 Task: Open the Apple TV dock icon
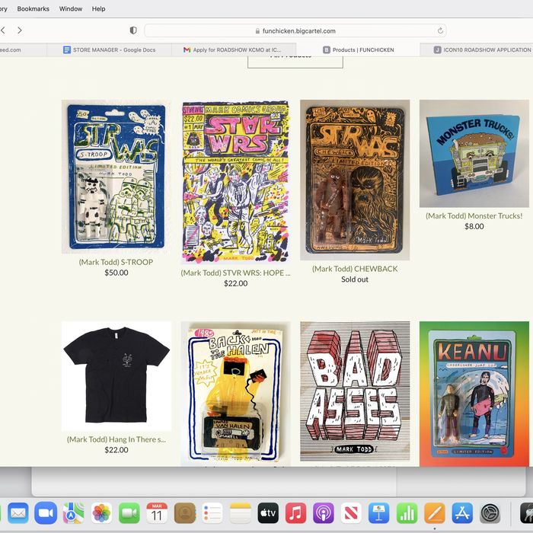tap(268, 513)
